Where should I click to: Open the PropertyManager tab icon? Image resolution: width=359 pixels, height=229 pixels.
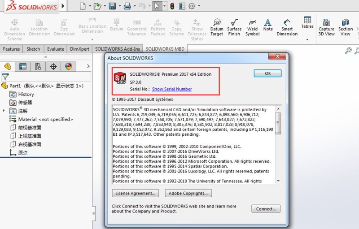click(x=23, y=66)
